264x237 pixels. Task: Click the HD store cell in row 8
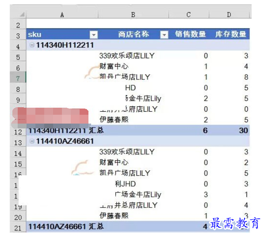[x=130, y=88]
